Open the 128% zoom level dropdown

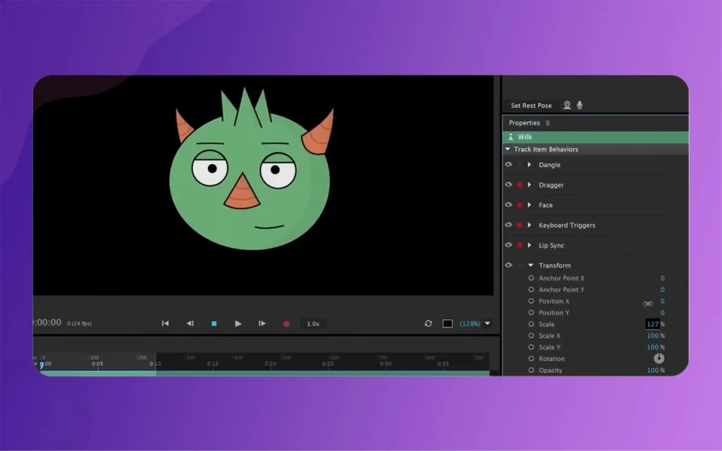[x=487, y=323]
